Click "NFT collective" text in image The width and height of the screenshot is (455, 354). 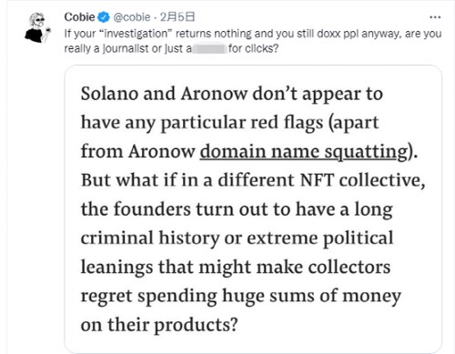pos(362,180)
